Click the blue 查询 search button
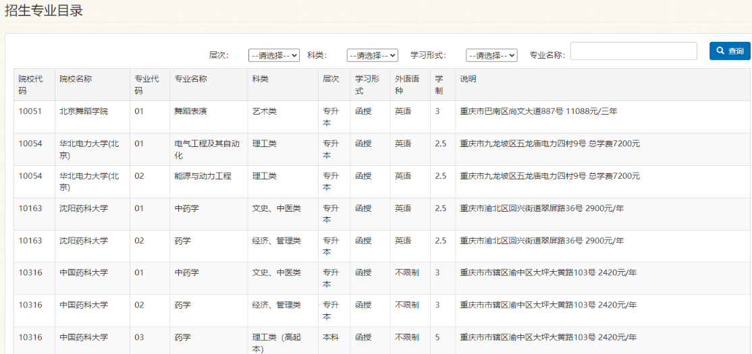The height and width of the screenshot is (354, 752). [x=730, y=51]
